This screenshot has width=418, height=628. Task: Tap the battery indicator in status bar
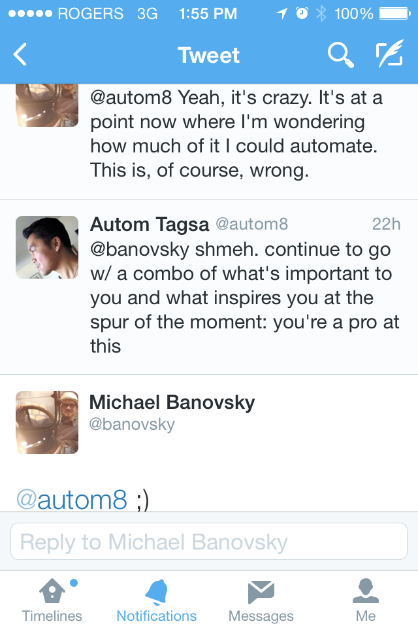(x=393, y=13)
